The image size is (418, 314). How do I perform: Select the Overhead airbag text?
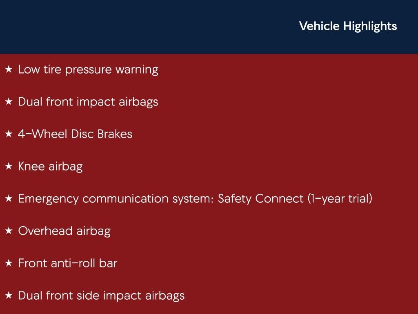tap(64, 231)
